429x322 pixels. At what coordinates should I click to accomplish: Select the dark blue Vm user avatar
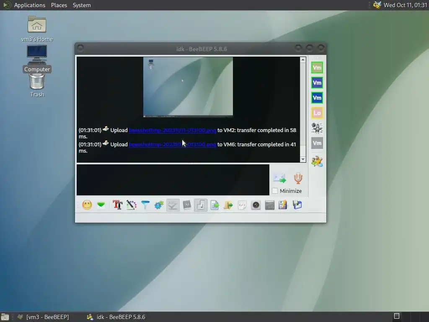[x=317, y=98]
